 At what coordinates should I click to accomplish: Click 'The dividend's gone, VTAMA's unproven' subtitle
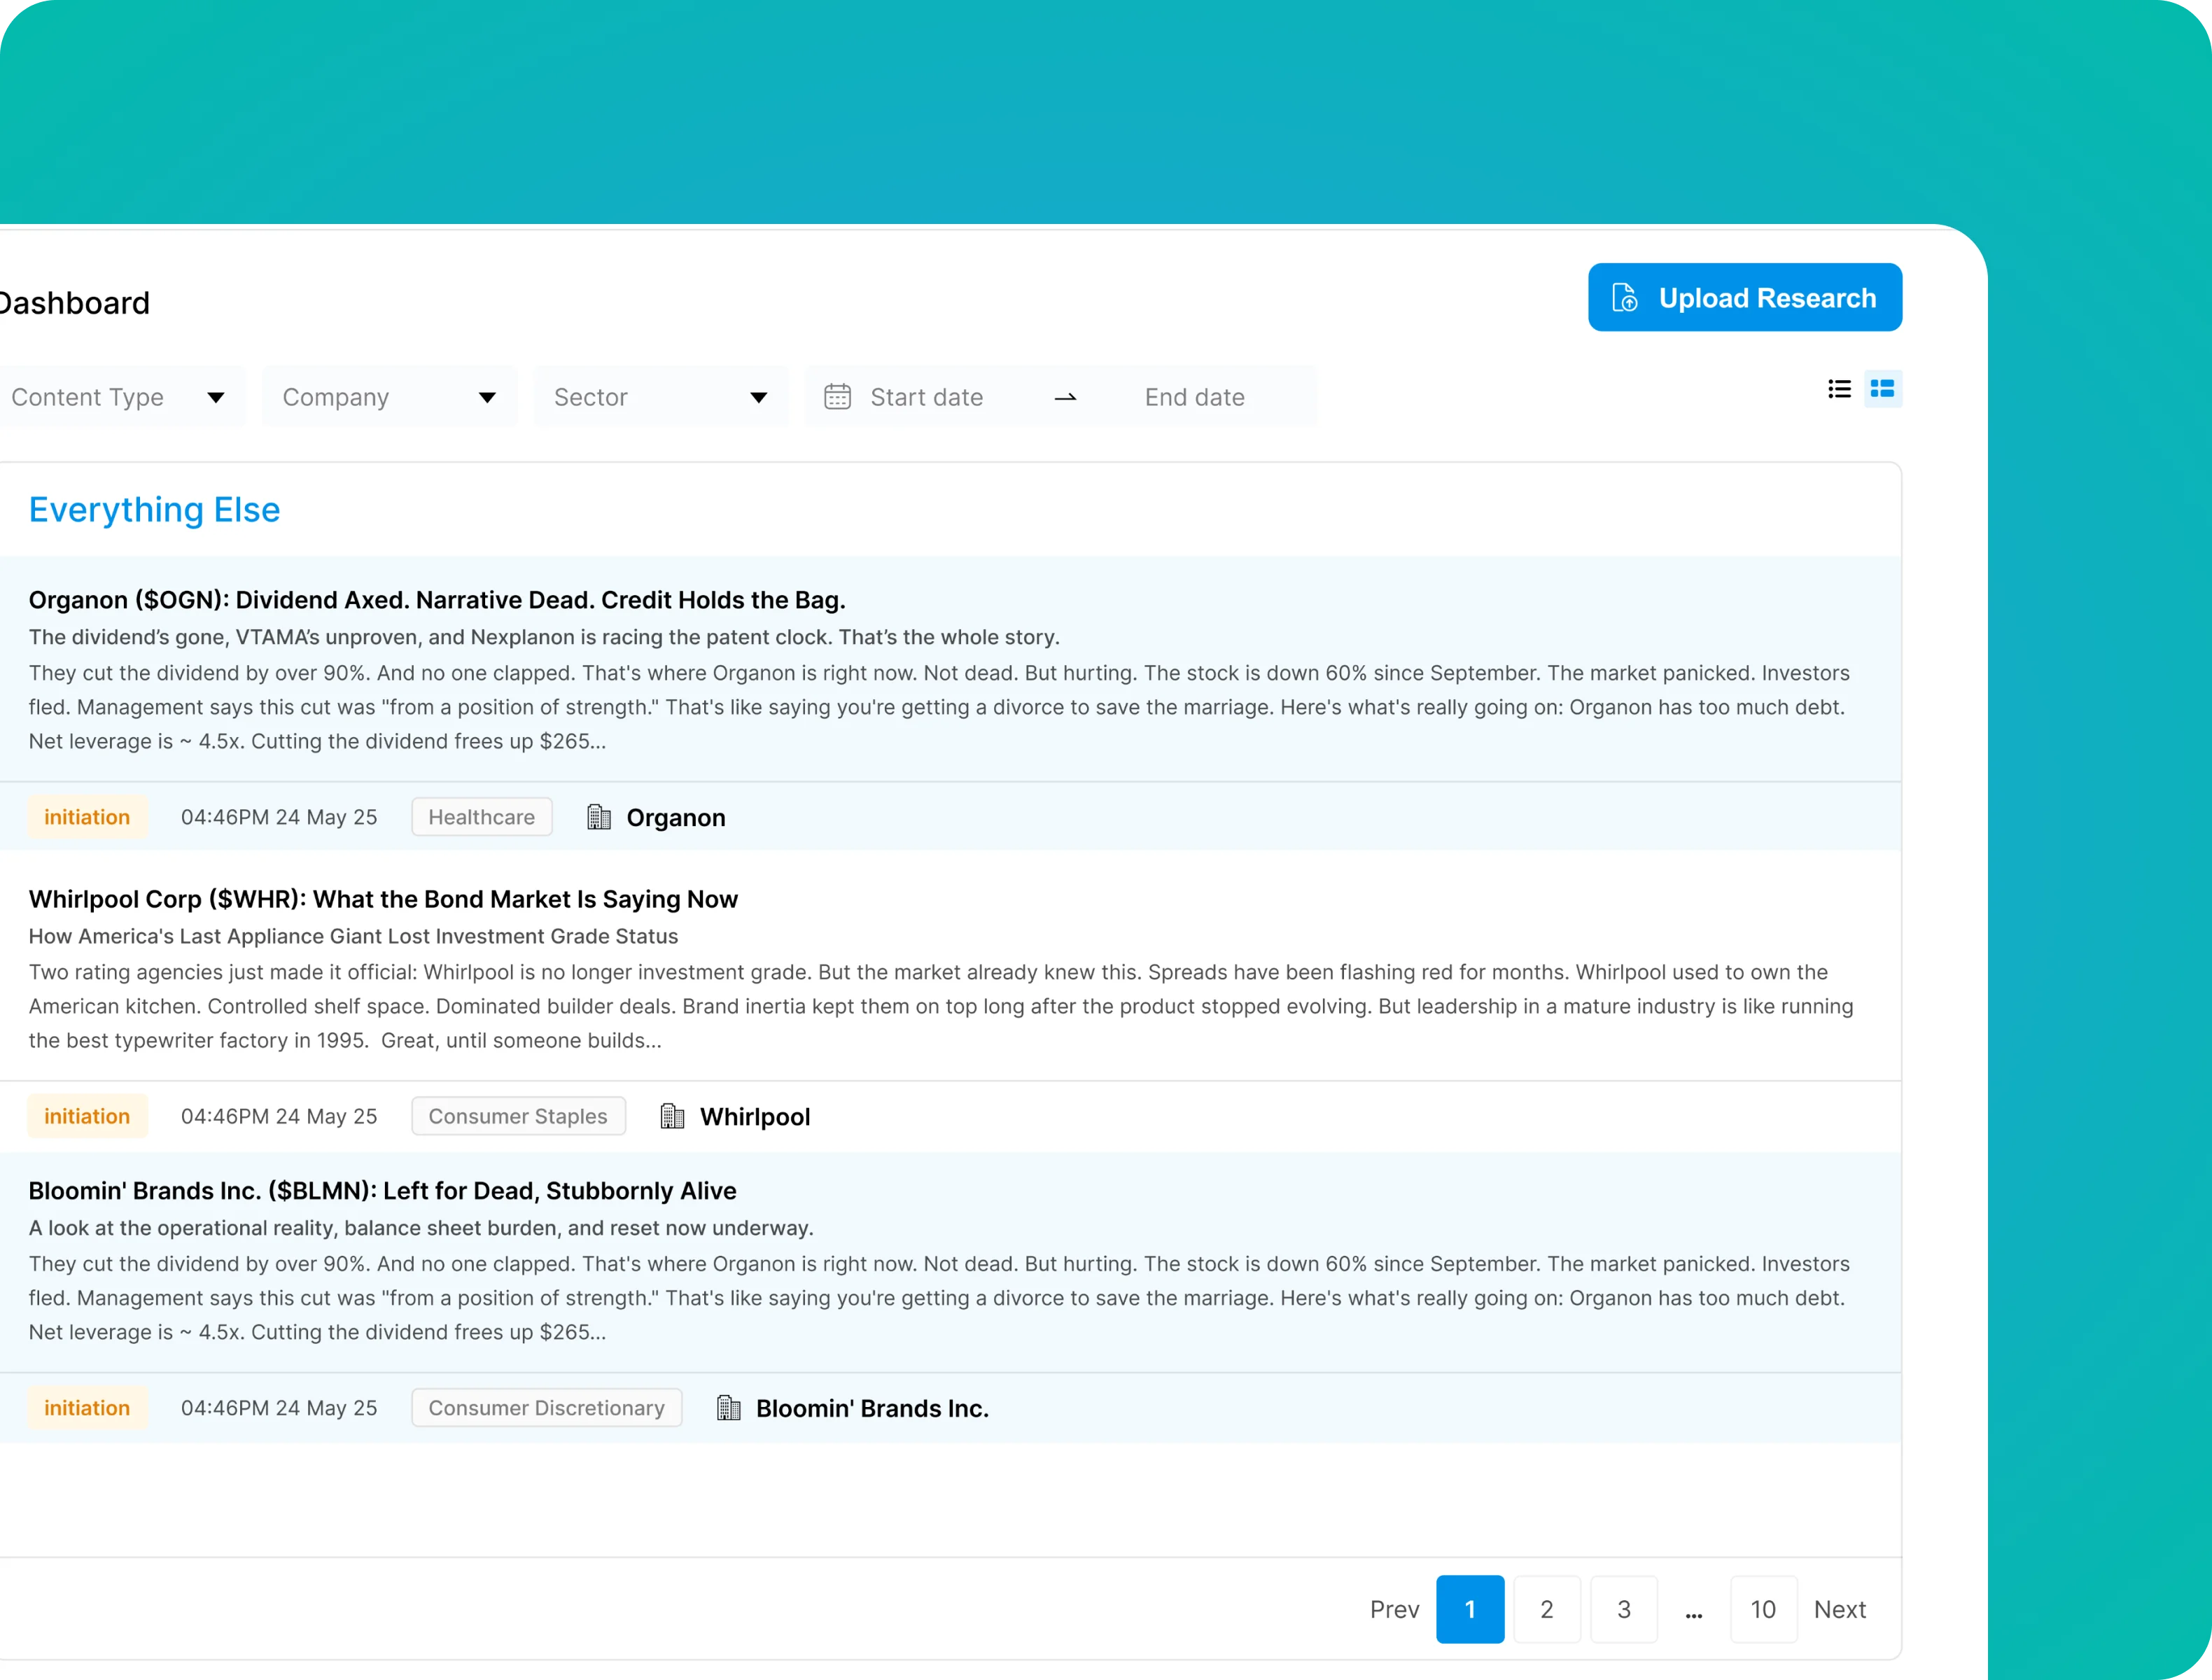[x=544, y=637]
